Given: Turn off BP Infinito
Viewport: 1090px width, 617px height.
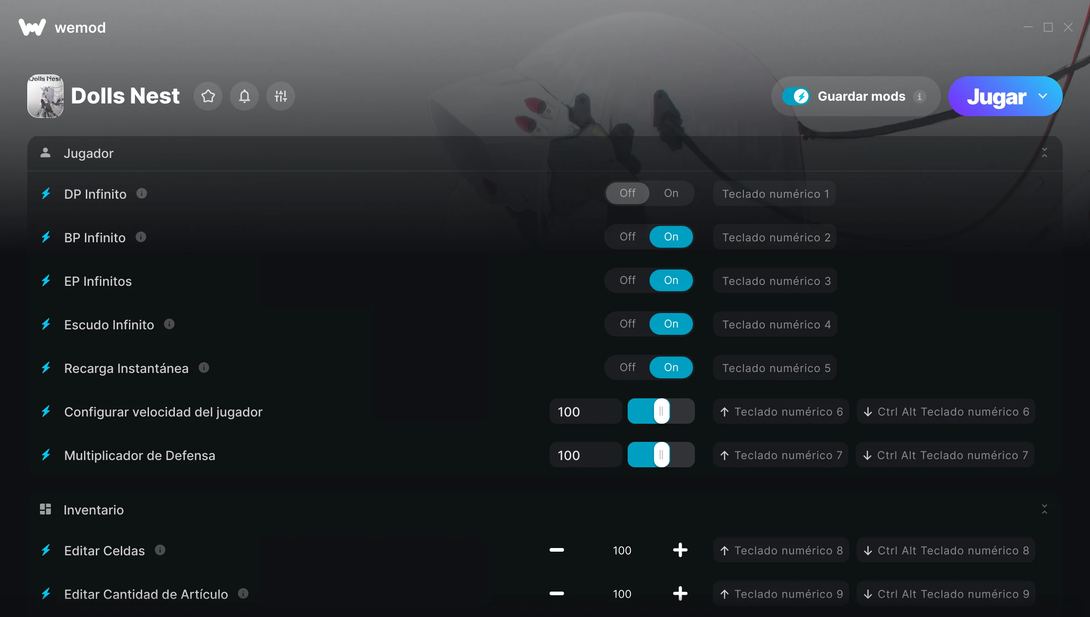Looking at the screenshot, I should pos(628,237).
